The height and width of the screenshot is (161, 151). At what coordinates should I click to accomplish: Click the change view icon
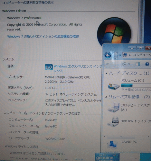click(124, 64)
